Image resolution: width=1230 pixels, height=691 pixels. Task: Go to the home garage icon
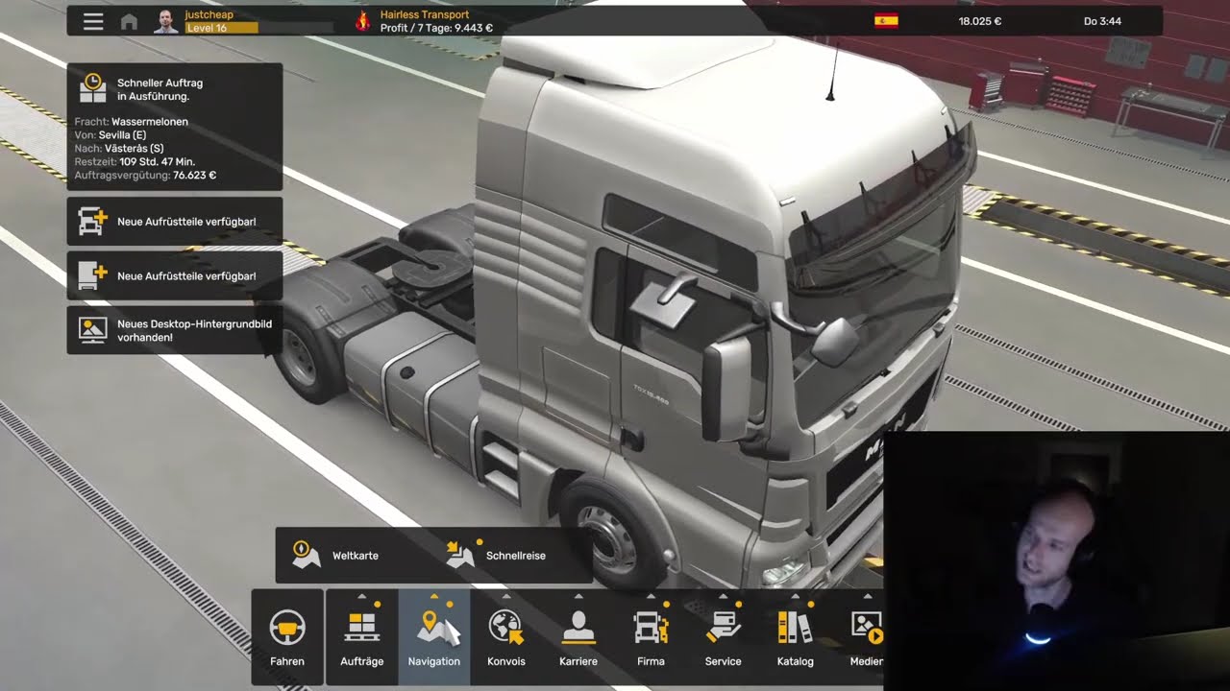[x=129, y=21]
